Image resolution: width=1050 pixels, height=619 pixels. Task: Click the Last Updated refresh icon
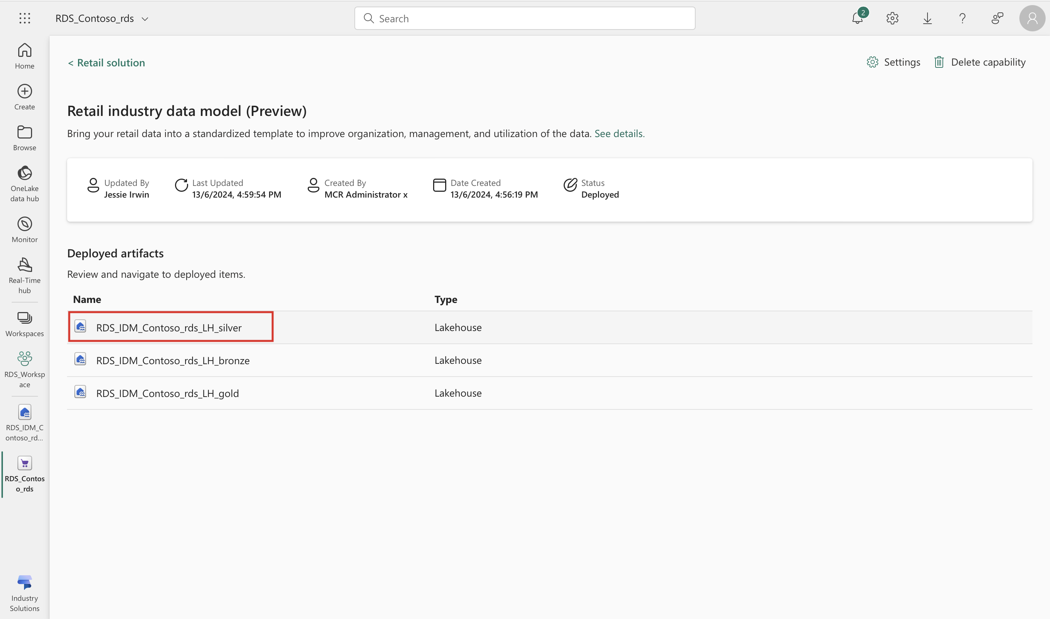tap(182, 185)
